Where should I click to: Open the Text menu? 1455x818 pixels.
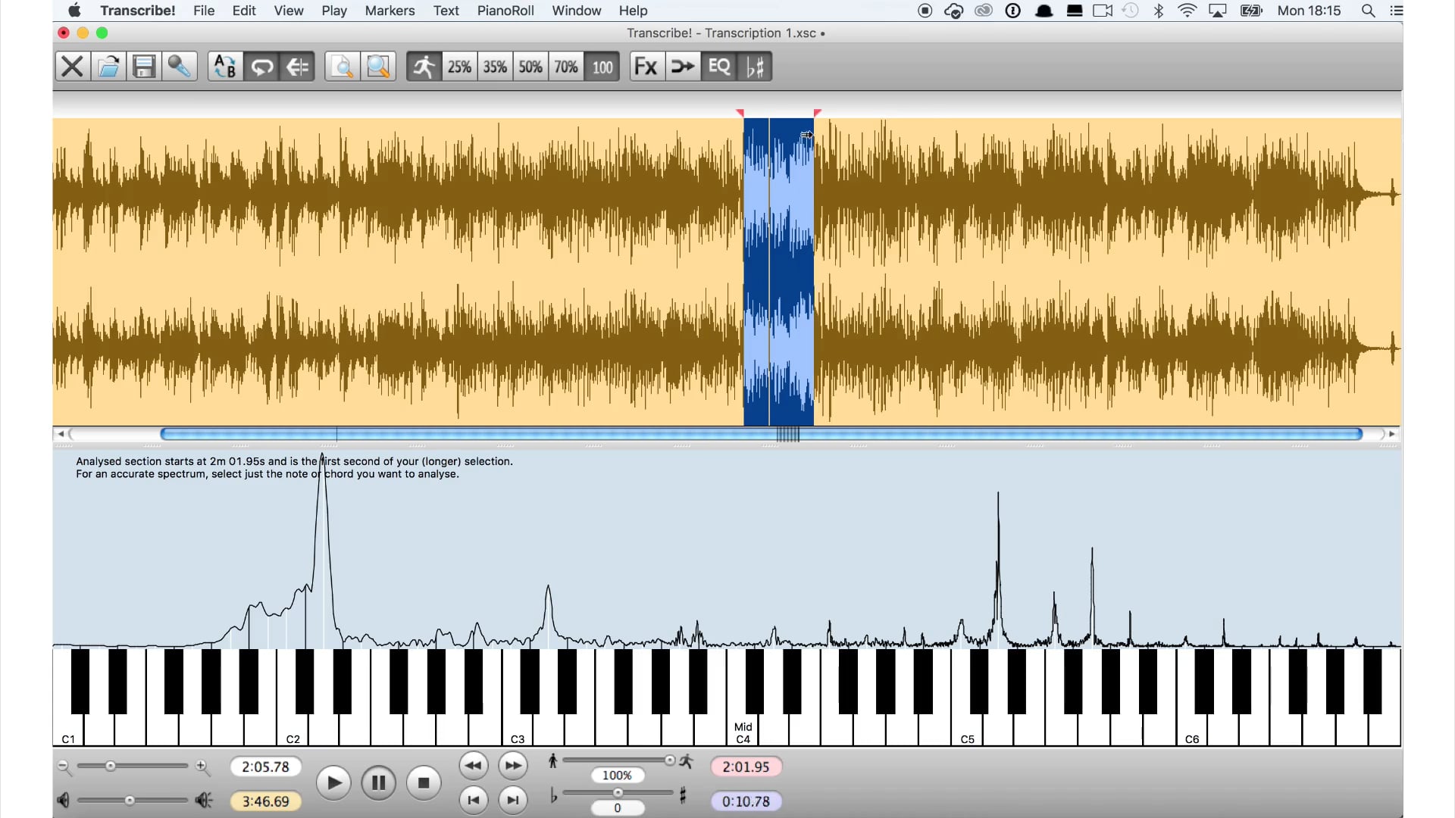pos(446,11)
